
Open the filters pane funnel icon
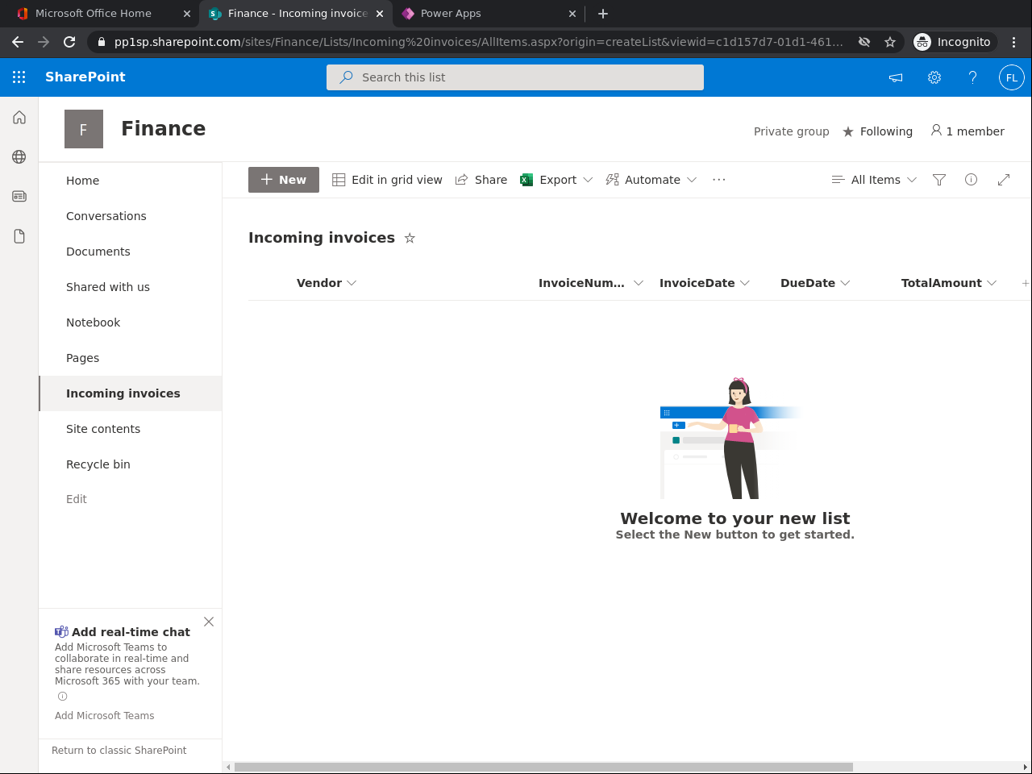pos(939,180)
